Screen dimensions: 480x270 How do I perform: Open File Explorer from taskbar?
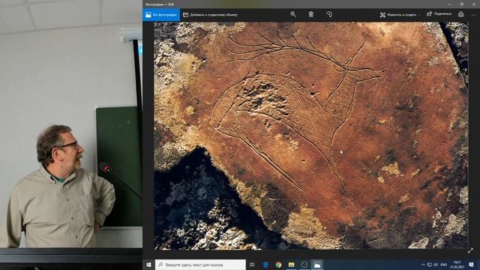(292, 265)
